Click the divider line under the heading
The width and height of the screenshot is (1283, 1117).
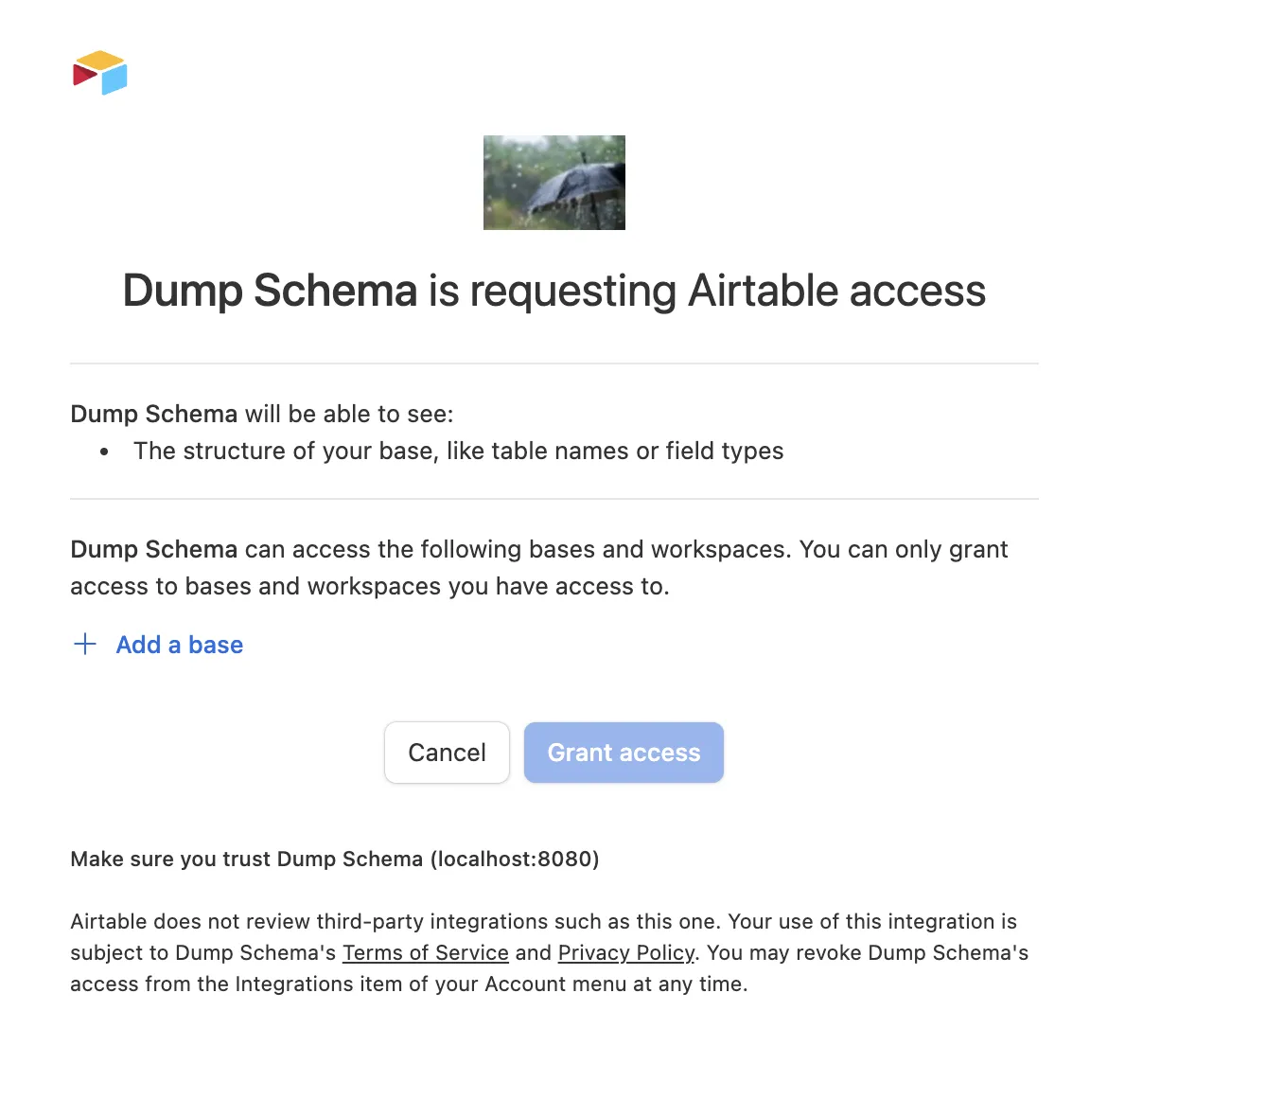click(554, 363)
